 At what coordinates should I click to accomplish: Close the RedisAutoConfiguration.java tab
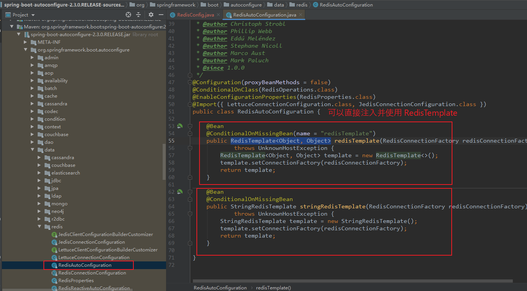click(x=301, y=15)
